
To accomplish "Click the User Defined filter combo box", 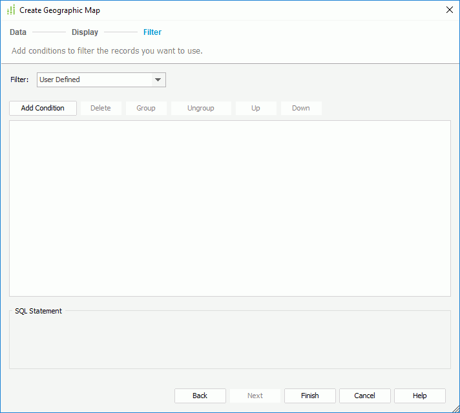I will tap(101, 80).
